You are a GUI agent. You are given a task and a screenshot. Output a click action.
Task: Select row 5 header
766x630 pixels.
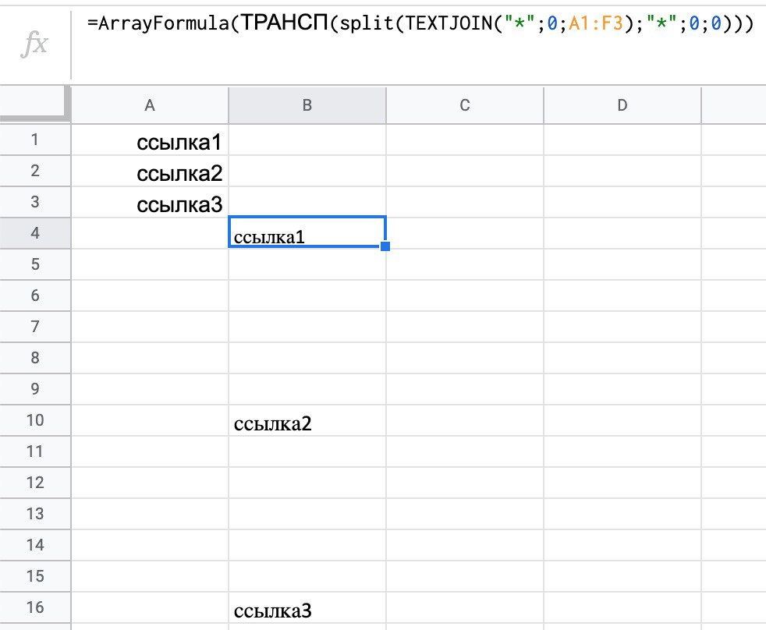point(35,264)
